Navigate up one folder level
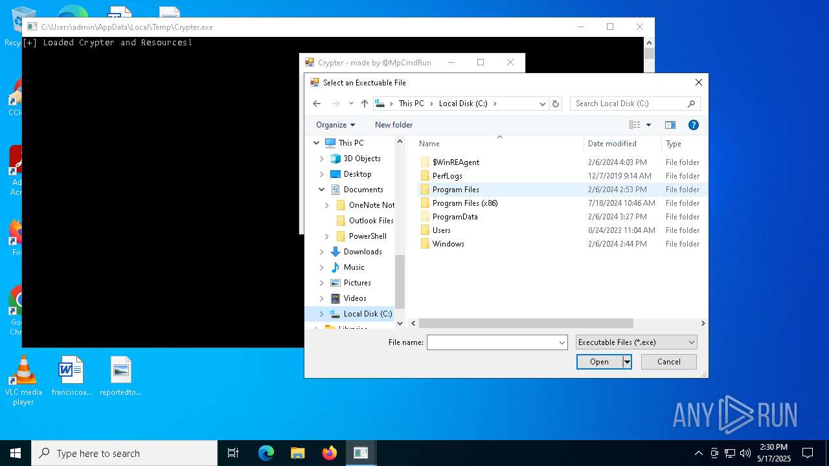This screenshot has height=466, width=829. tap(365, 104)
